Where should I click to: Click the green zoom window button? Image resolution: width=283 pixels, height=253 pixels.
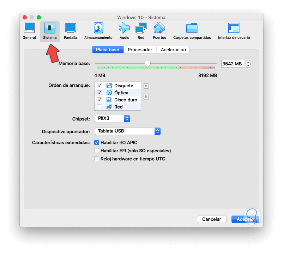(x=39, y=17)
